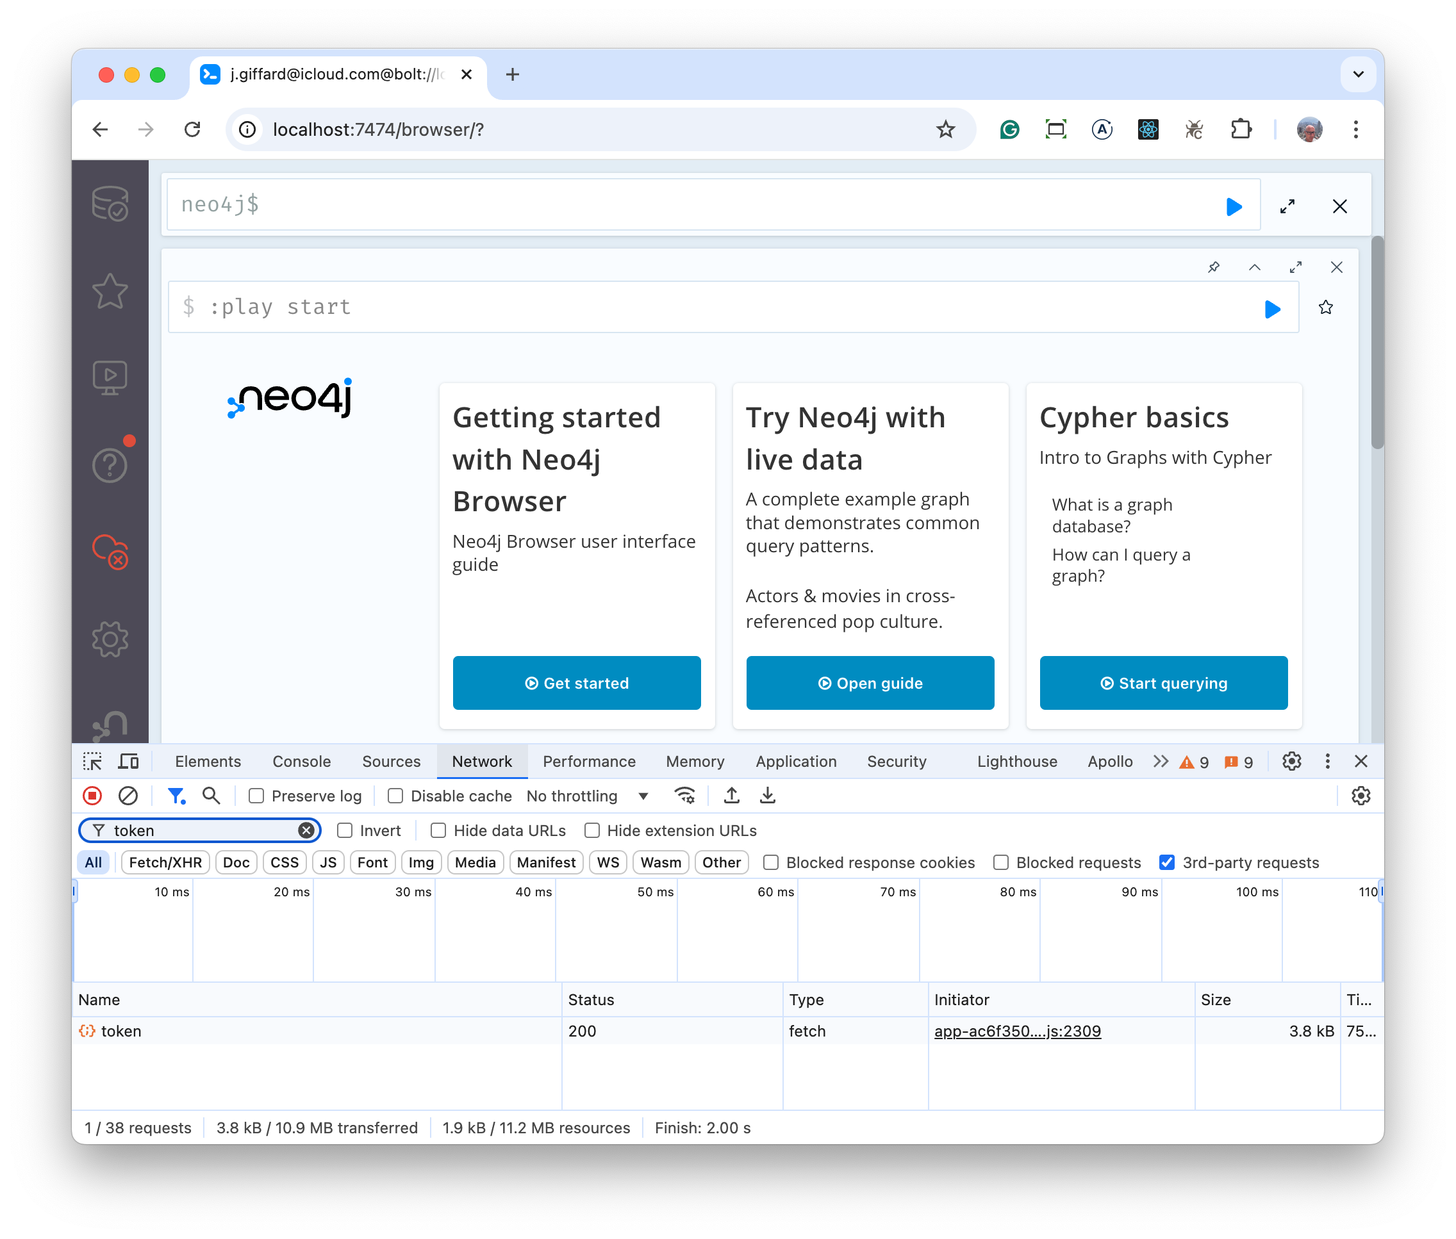Click the Grammarly extension icon

click(1010, 130)
